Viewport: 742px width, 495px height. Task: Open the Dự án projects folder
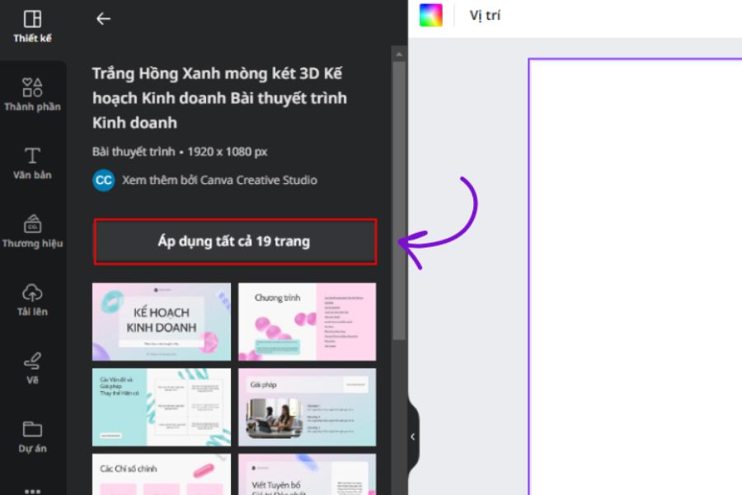click(x=32, y=436)
